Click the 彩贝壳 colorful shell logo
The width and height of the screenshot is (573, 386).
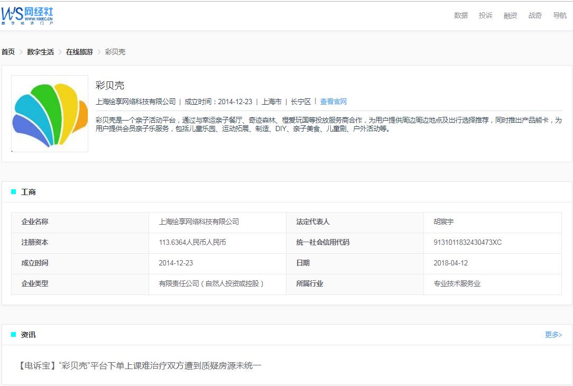pos(50,114)
